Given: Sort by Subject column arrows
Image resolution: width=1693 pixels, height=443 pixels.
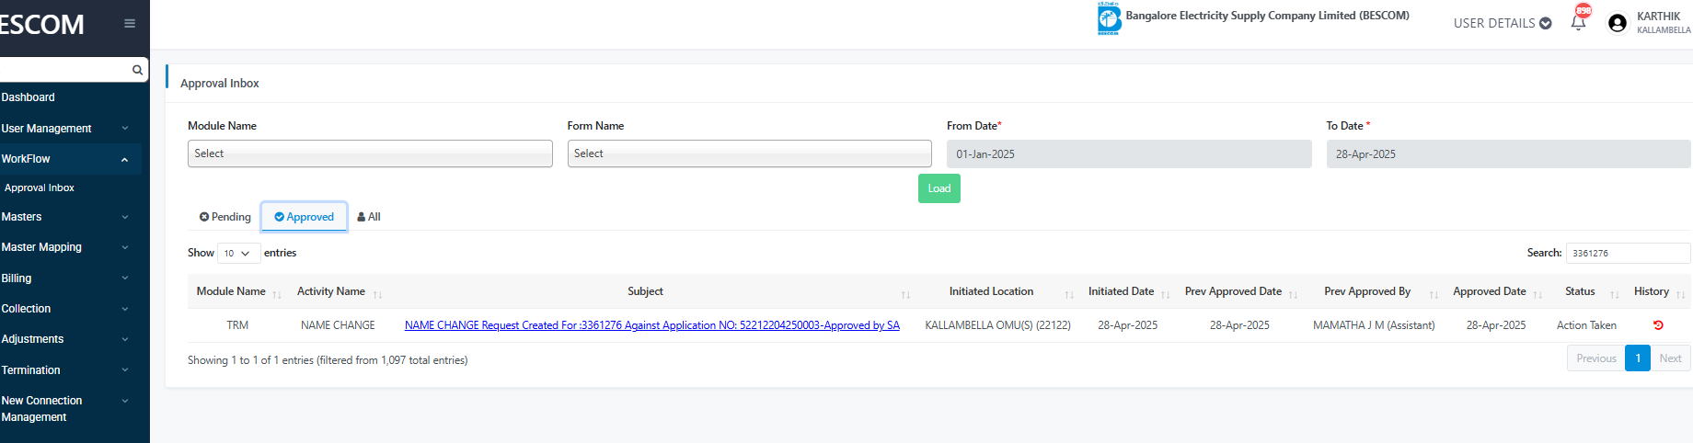Looking at the screenshot, I should [x=905, y=294].
